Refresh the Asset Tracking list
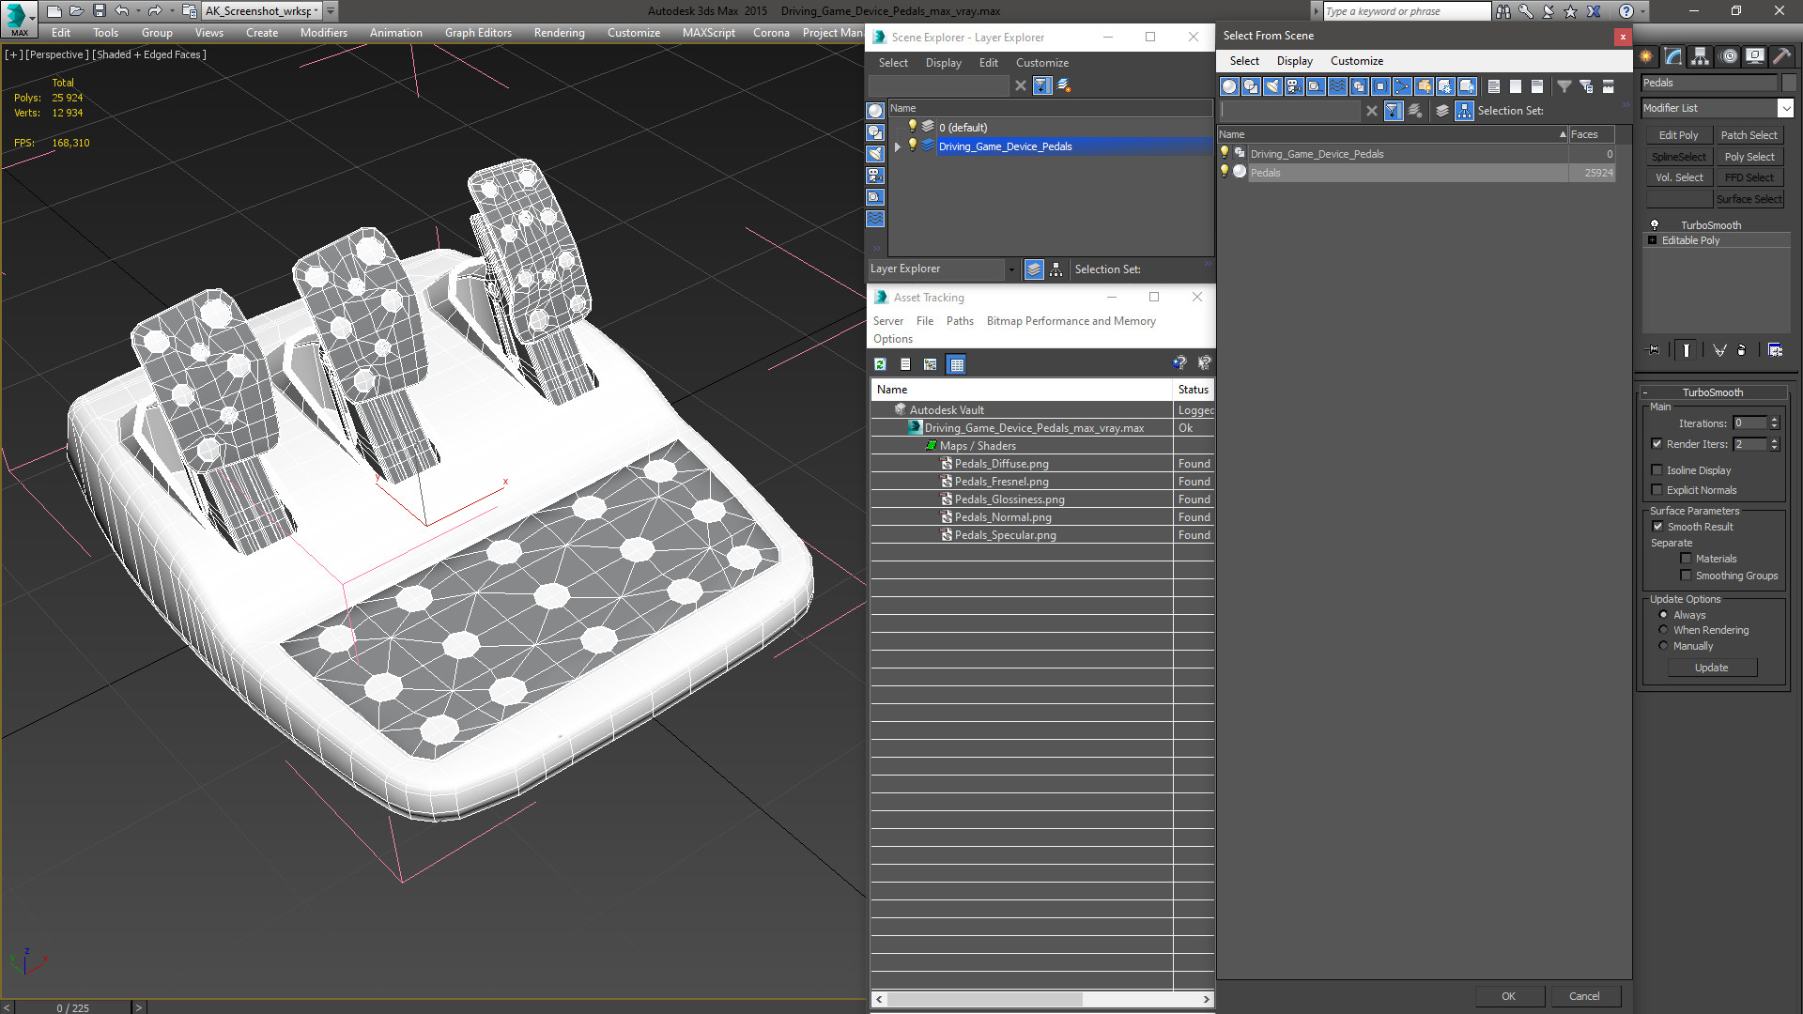The width and height of the screenshot is (1803, 1014). 880,364
